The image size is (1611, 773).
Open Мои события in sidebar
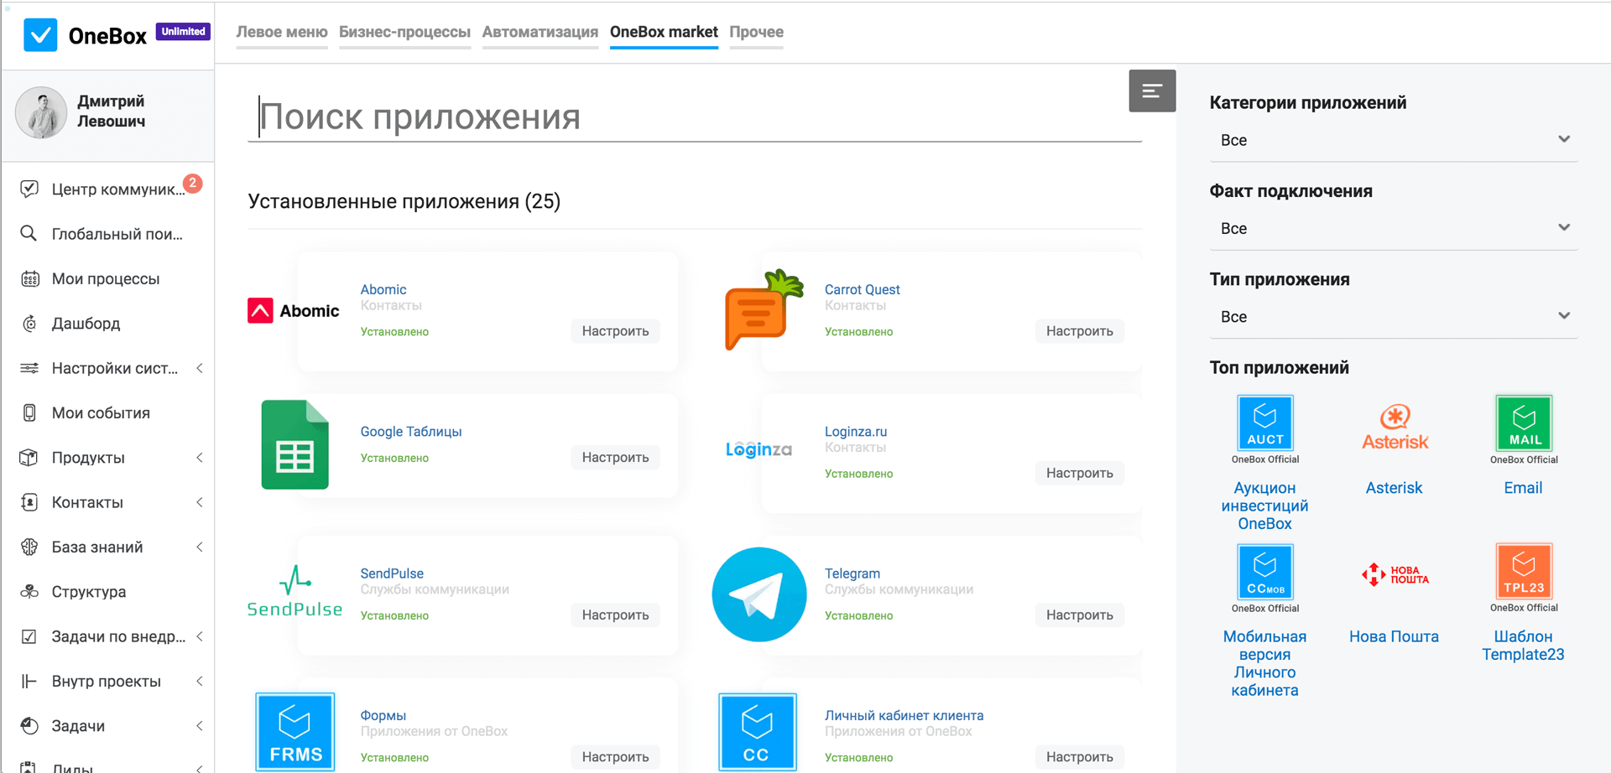[x=101, y=412]
